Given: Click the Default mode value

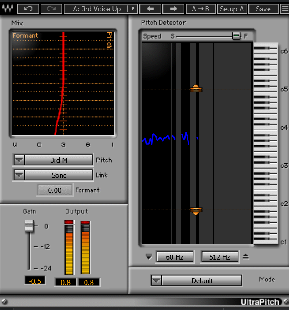Looking at the screenshot, I should 202,280.
